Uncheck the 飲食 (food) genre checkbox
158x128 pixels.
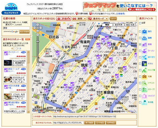(x=140, y=44)
